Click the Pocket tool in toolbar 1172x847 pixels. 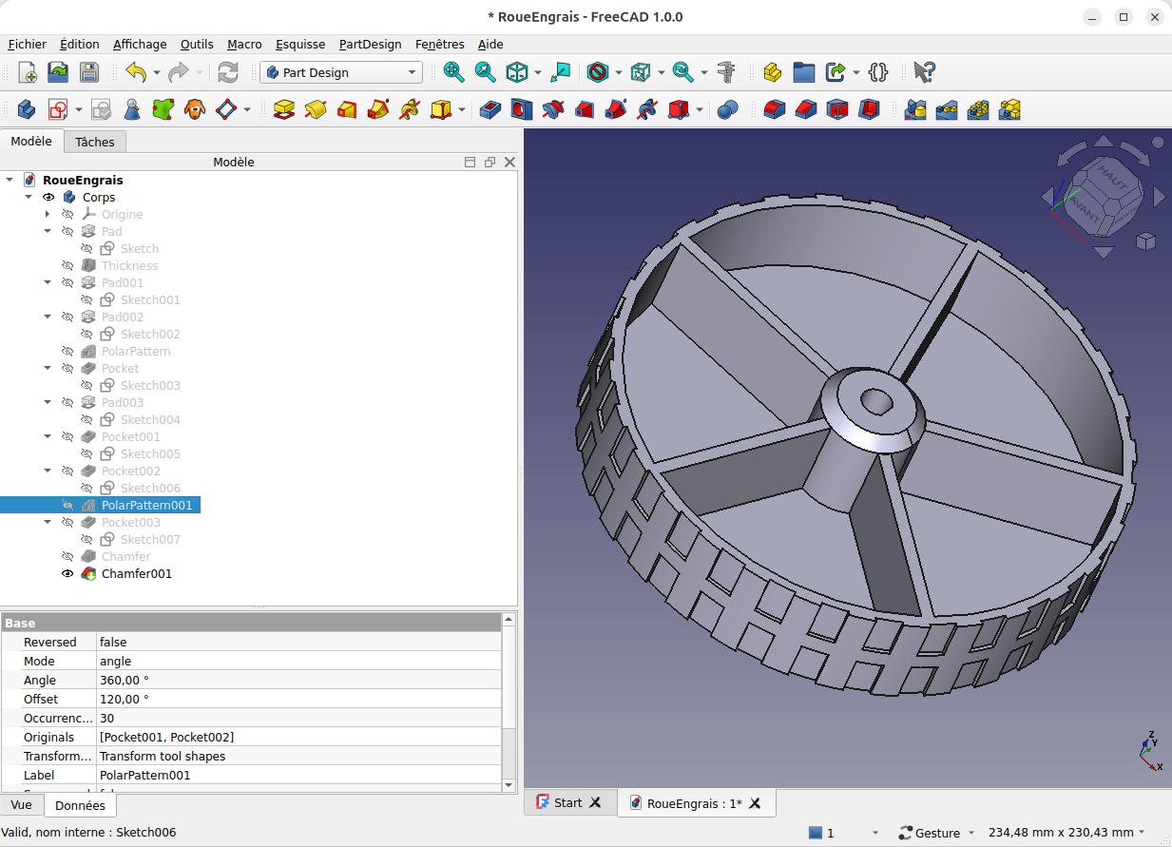(x=490, y=109)
